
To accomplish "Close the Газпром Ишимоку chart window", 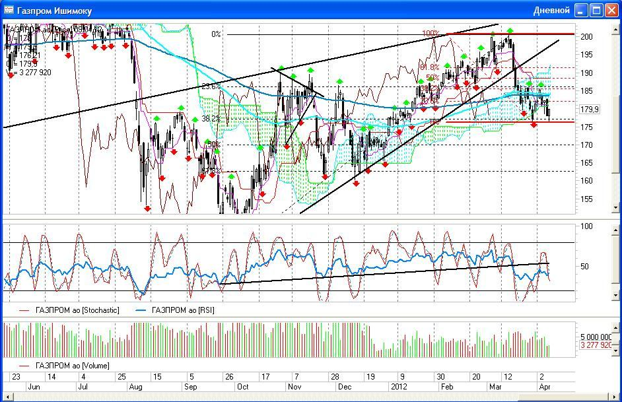I will pyautogui.click(x=611, y=11).
